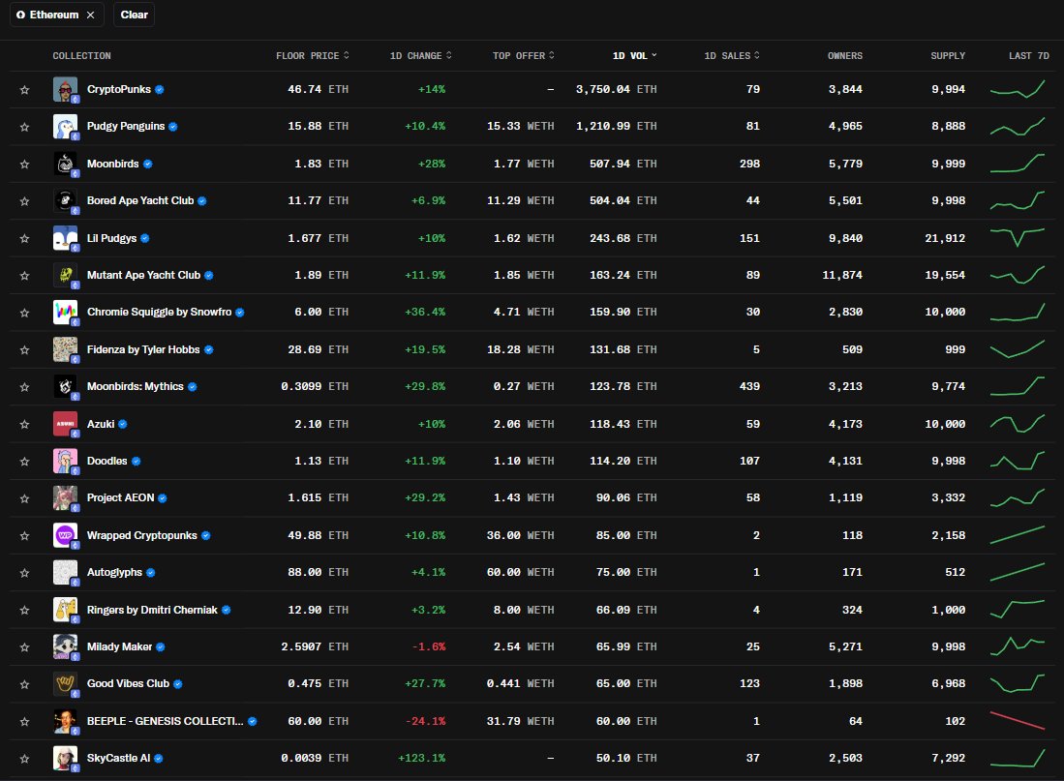1064x781 pixels.
Task: Sort by Floor Price column
Action: [x=312, y=55]
